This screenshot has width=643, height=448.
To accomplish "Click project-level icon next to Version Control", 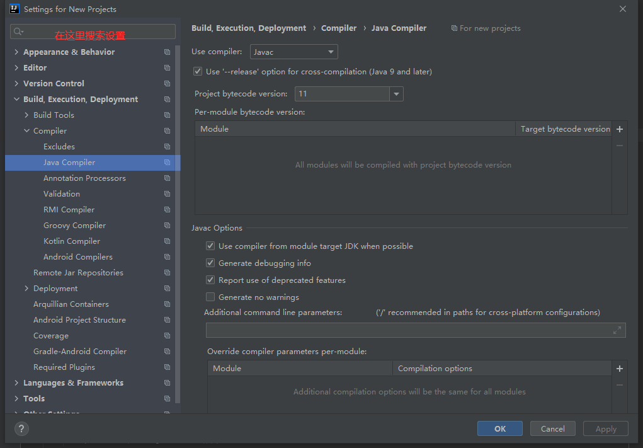I will (x=168, y=84).
